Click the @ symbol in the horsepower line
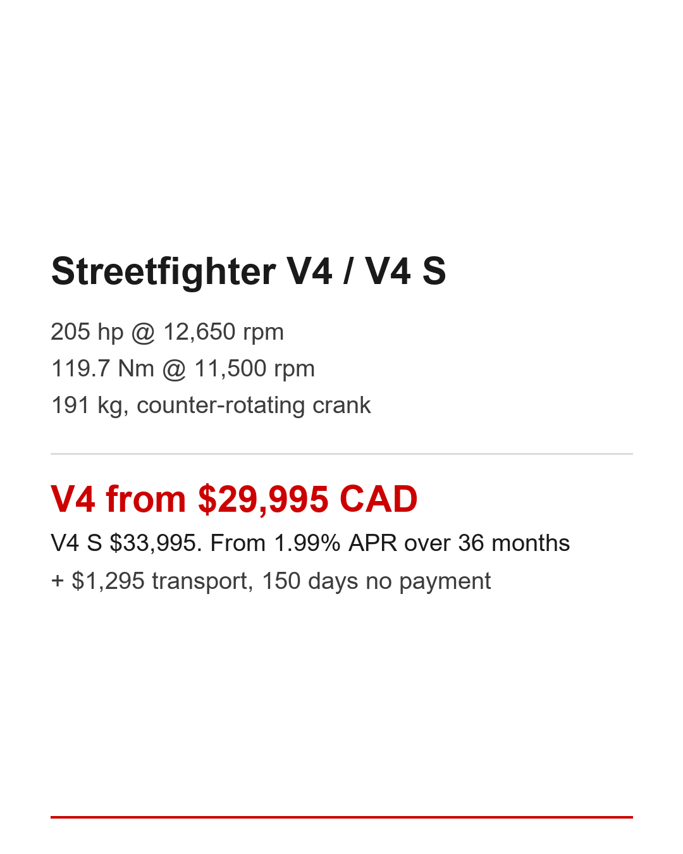Image resolution: width=683 pixels, height=854 pixels. click(x=144, y=333)
